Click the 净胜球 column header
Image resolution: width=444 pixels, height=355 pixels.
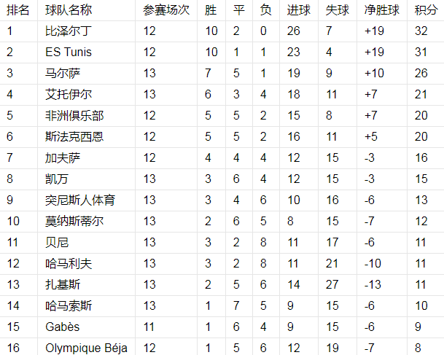point(381,10)
